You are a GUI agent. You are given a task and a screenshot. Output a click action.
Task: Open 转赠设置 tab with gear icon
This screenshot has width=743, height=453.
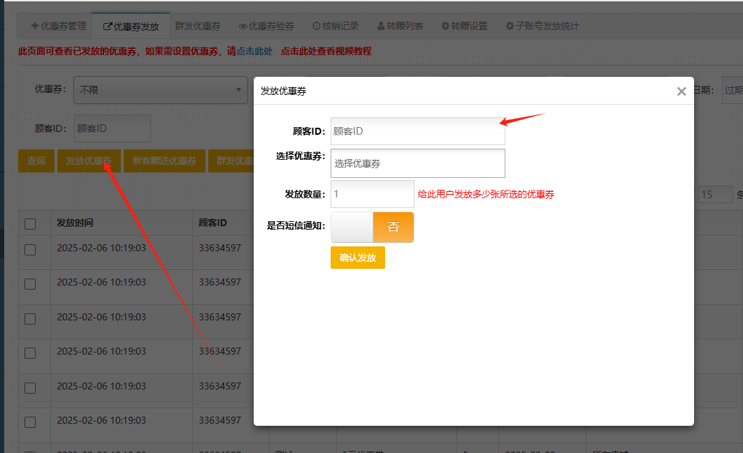464,27
